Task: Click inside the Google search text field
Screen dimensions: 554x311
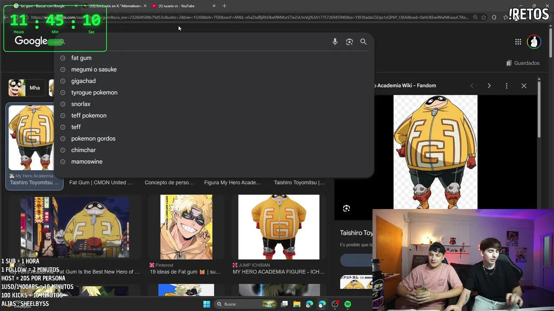Action: point(197,42)
